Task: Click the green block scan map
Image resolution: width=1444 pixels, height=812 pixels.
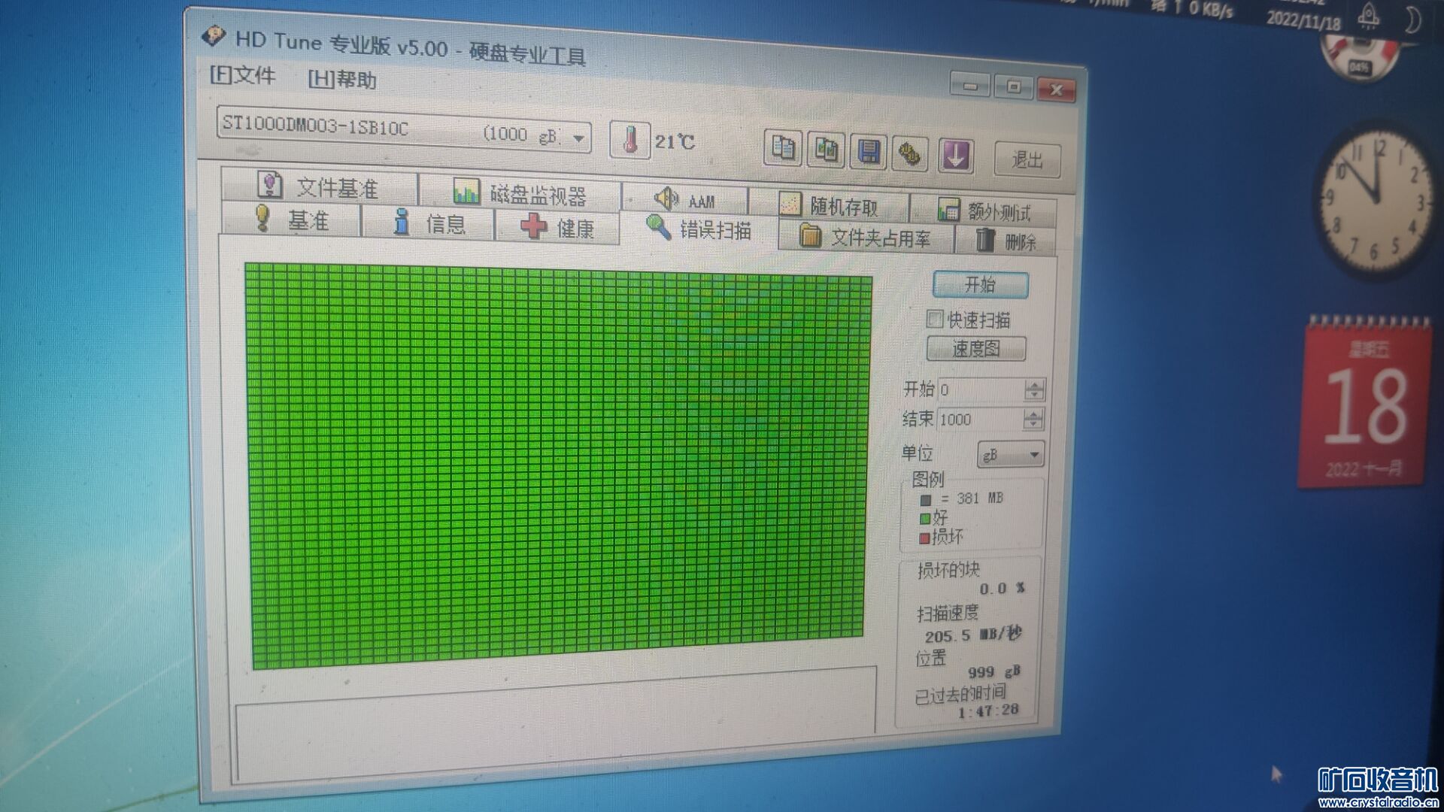Action: (558, 465)
